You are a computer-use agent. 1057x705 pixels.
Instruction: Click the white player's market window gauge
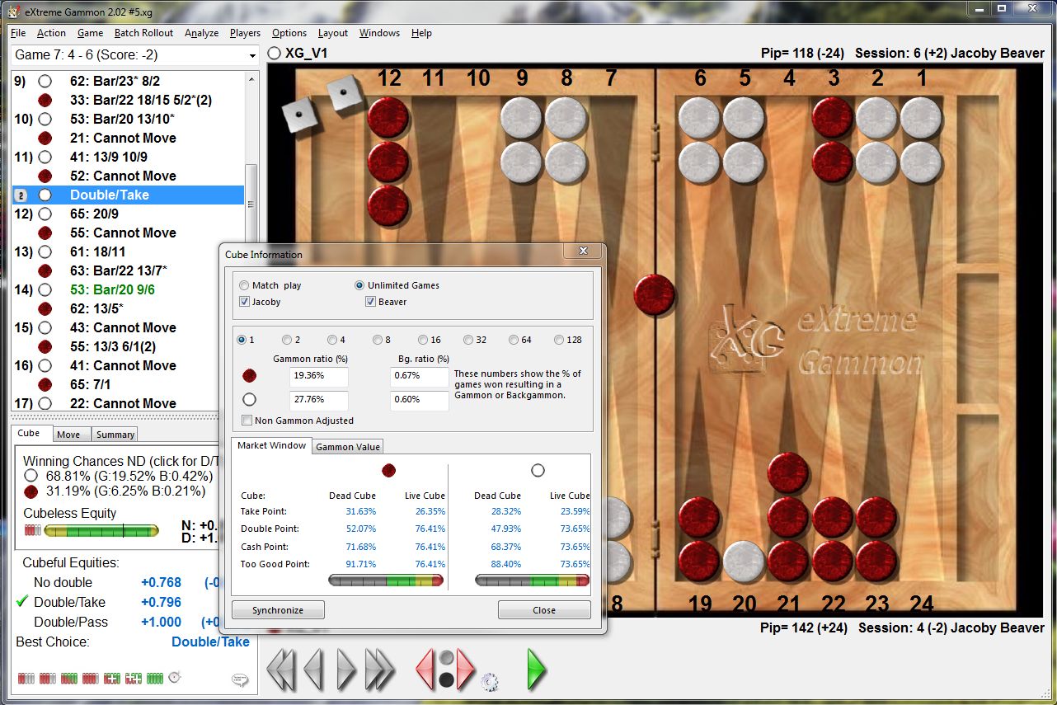[533, 580]
